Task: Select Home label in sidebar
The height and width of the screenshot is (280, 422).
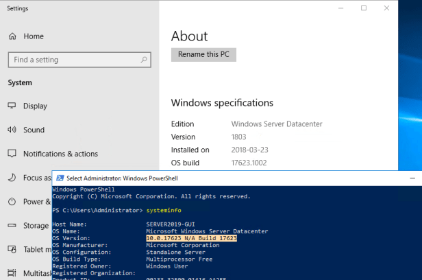Action: point(34,36)
